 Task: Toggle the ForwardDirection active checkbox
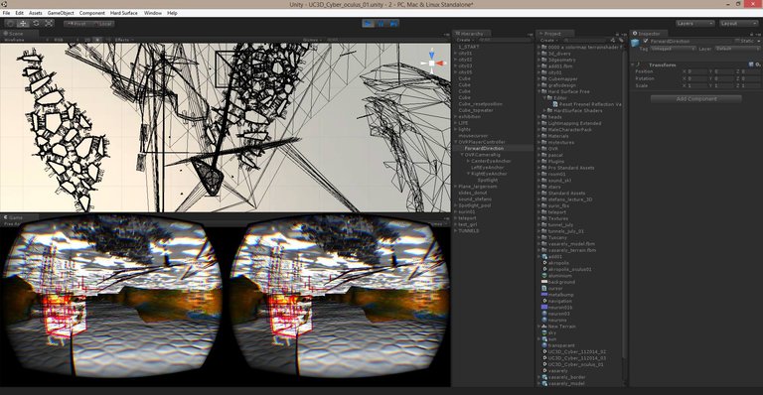point(646,42)
